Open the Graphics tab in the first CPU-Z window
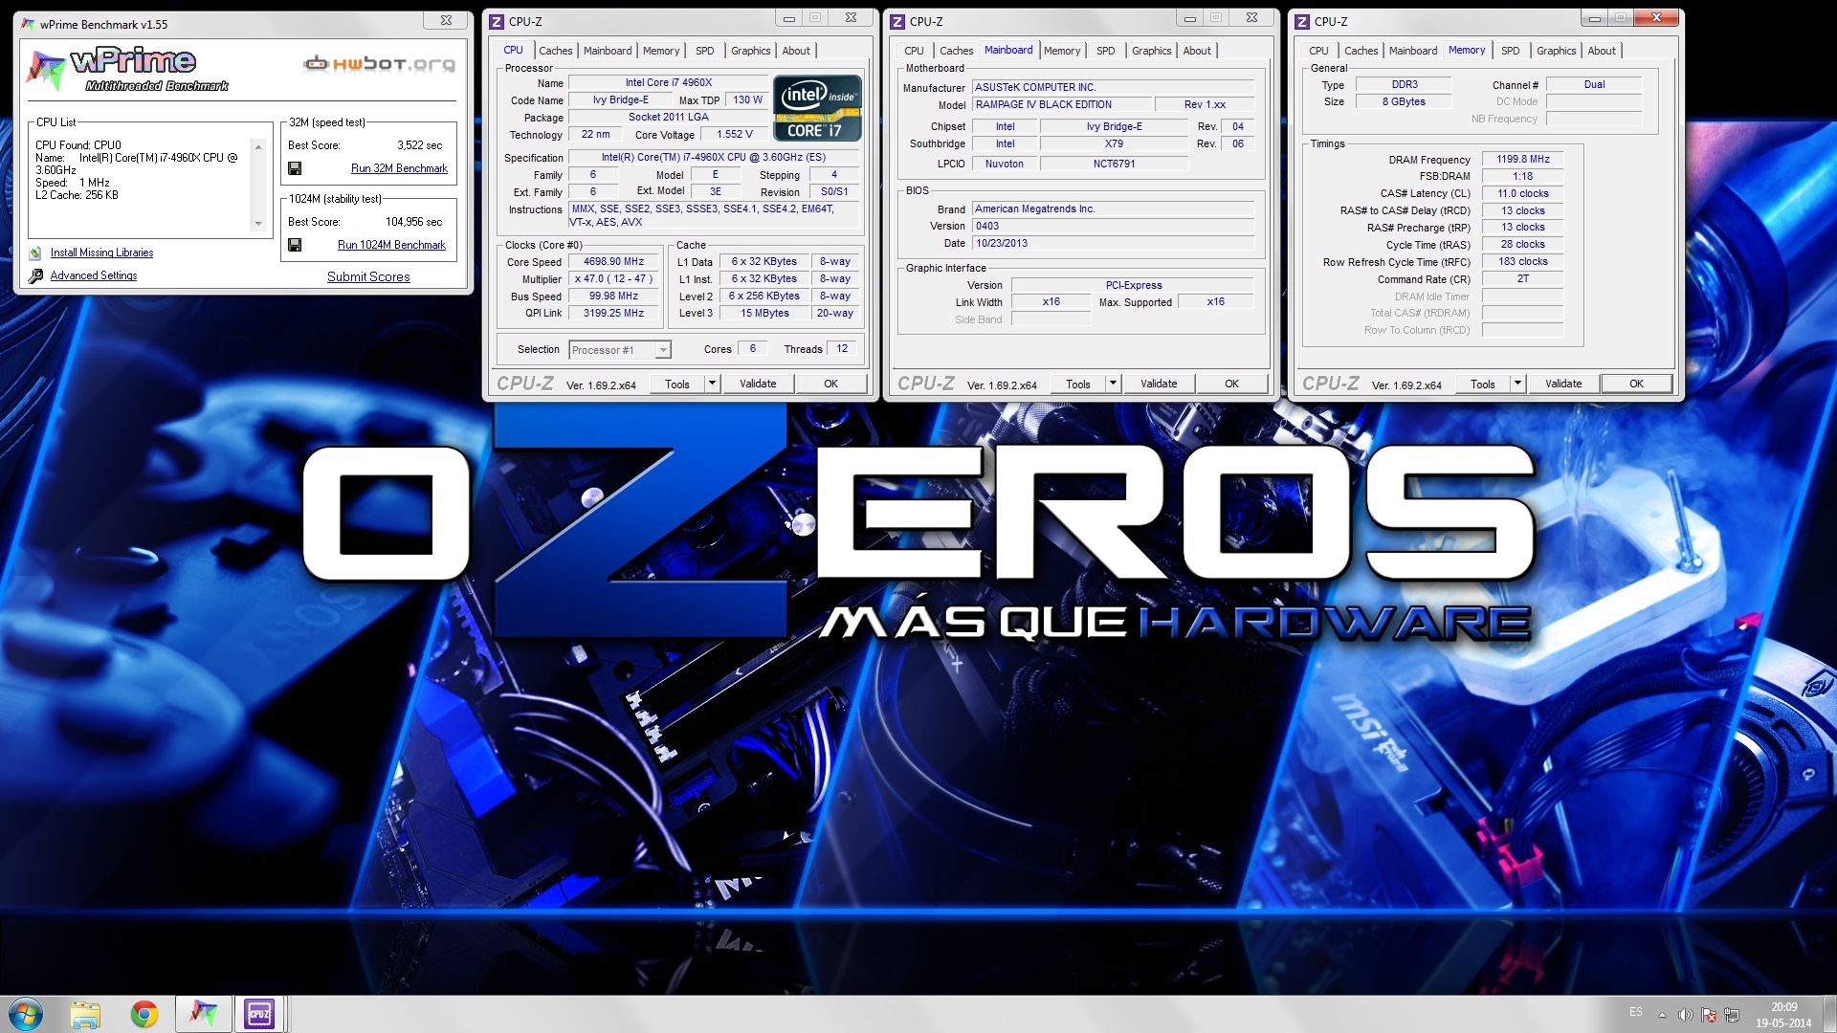Image resolution: width=1837 pixels, height=1033 pixels. tap(751, 51)
